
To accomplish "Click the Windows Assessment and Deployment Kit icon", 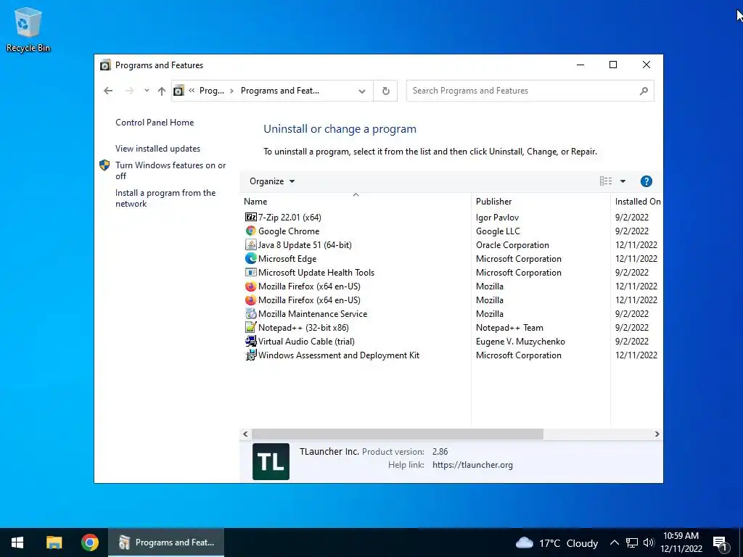I will [250, 355].
